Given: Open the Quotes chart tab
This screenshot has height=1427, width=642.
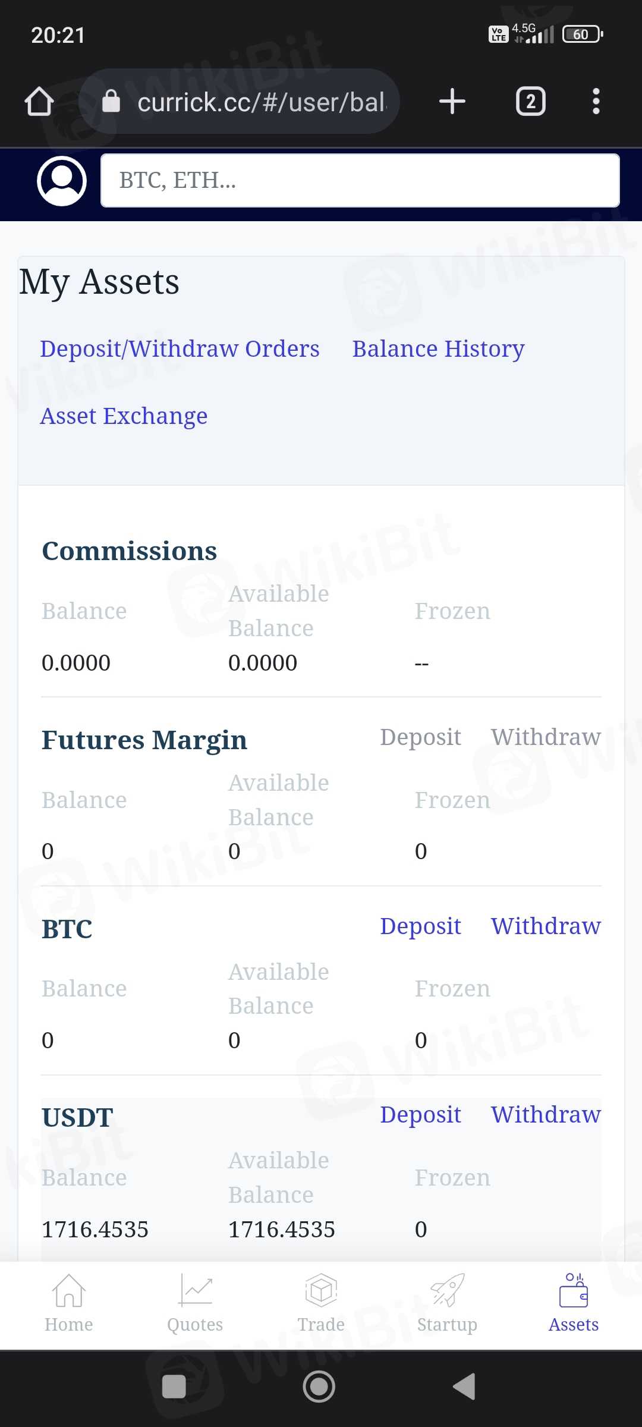Looking at the screenshot, I should point(195,1303).
